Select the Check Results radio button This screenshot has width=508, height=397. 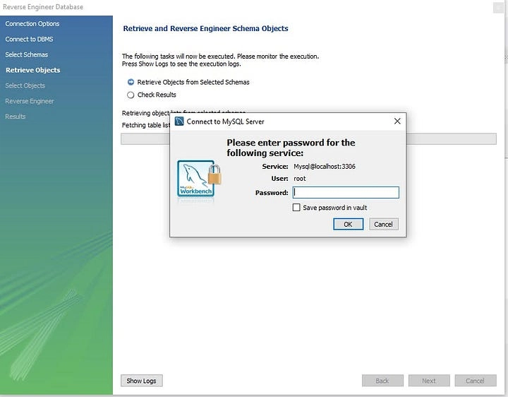tap(131, 95)
